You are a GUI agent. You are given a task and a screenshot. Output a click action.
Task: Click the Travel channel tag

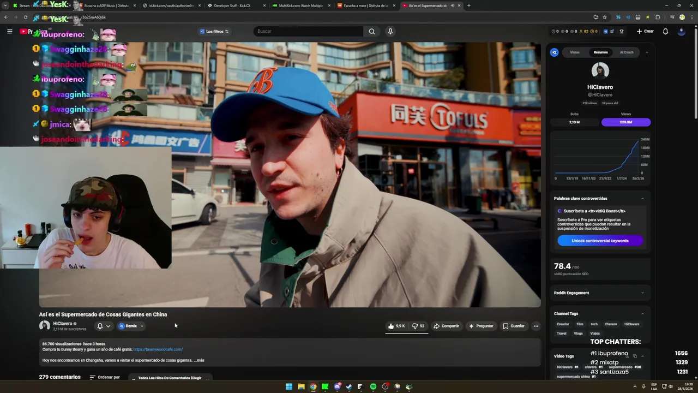point(562,334)
